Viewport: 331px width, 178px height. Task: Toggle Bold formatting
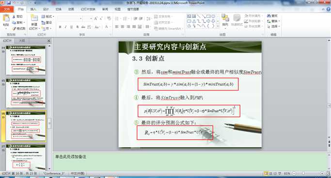[x=60, y=27]
